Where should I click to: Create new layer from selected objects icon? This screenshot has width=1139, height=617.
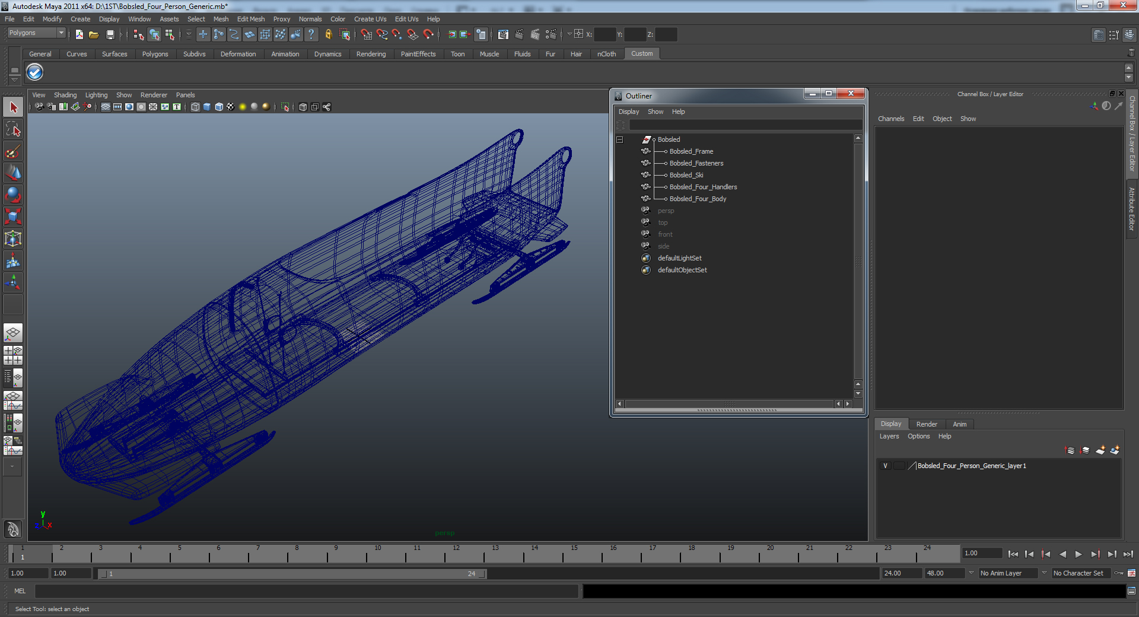(x=1115, y=450)
